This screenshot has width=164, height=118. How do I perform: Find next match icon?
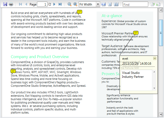pos(158,4)
